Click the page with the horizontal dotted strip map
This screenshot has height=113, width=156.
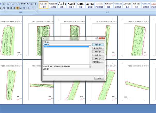coord(38,82)
